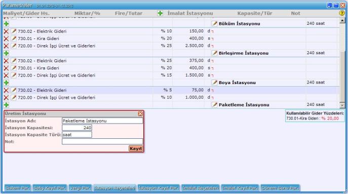Screen dimensions: 348x194
Task: Select the Birleşirme İstasyonu station name
Action: click(244, 53)
